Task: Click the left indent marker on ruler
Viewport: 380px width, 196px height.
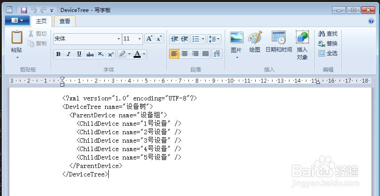Action: [x=62, y=81]
